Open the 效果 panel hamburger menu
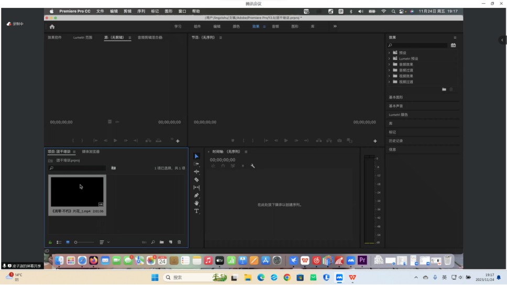The image size is (507, 285). point(455,38)
